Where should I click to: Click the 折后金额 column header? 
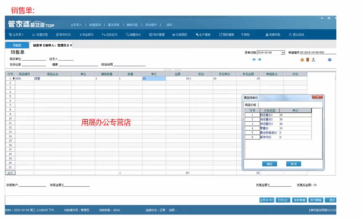[248, 74]
